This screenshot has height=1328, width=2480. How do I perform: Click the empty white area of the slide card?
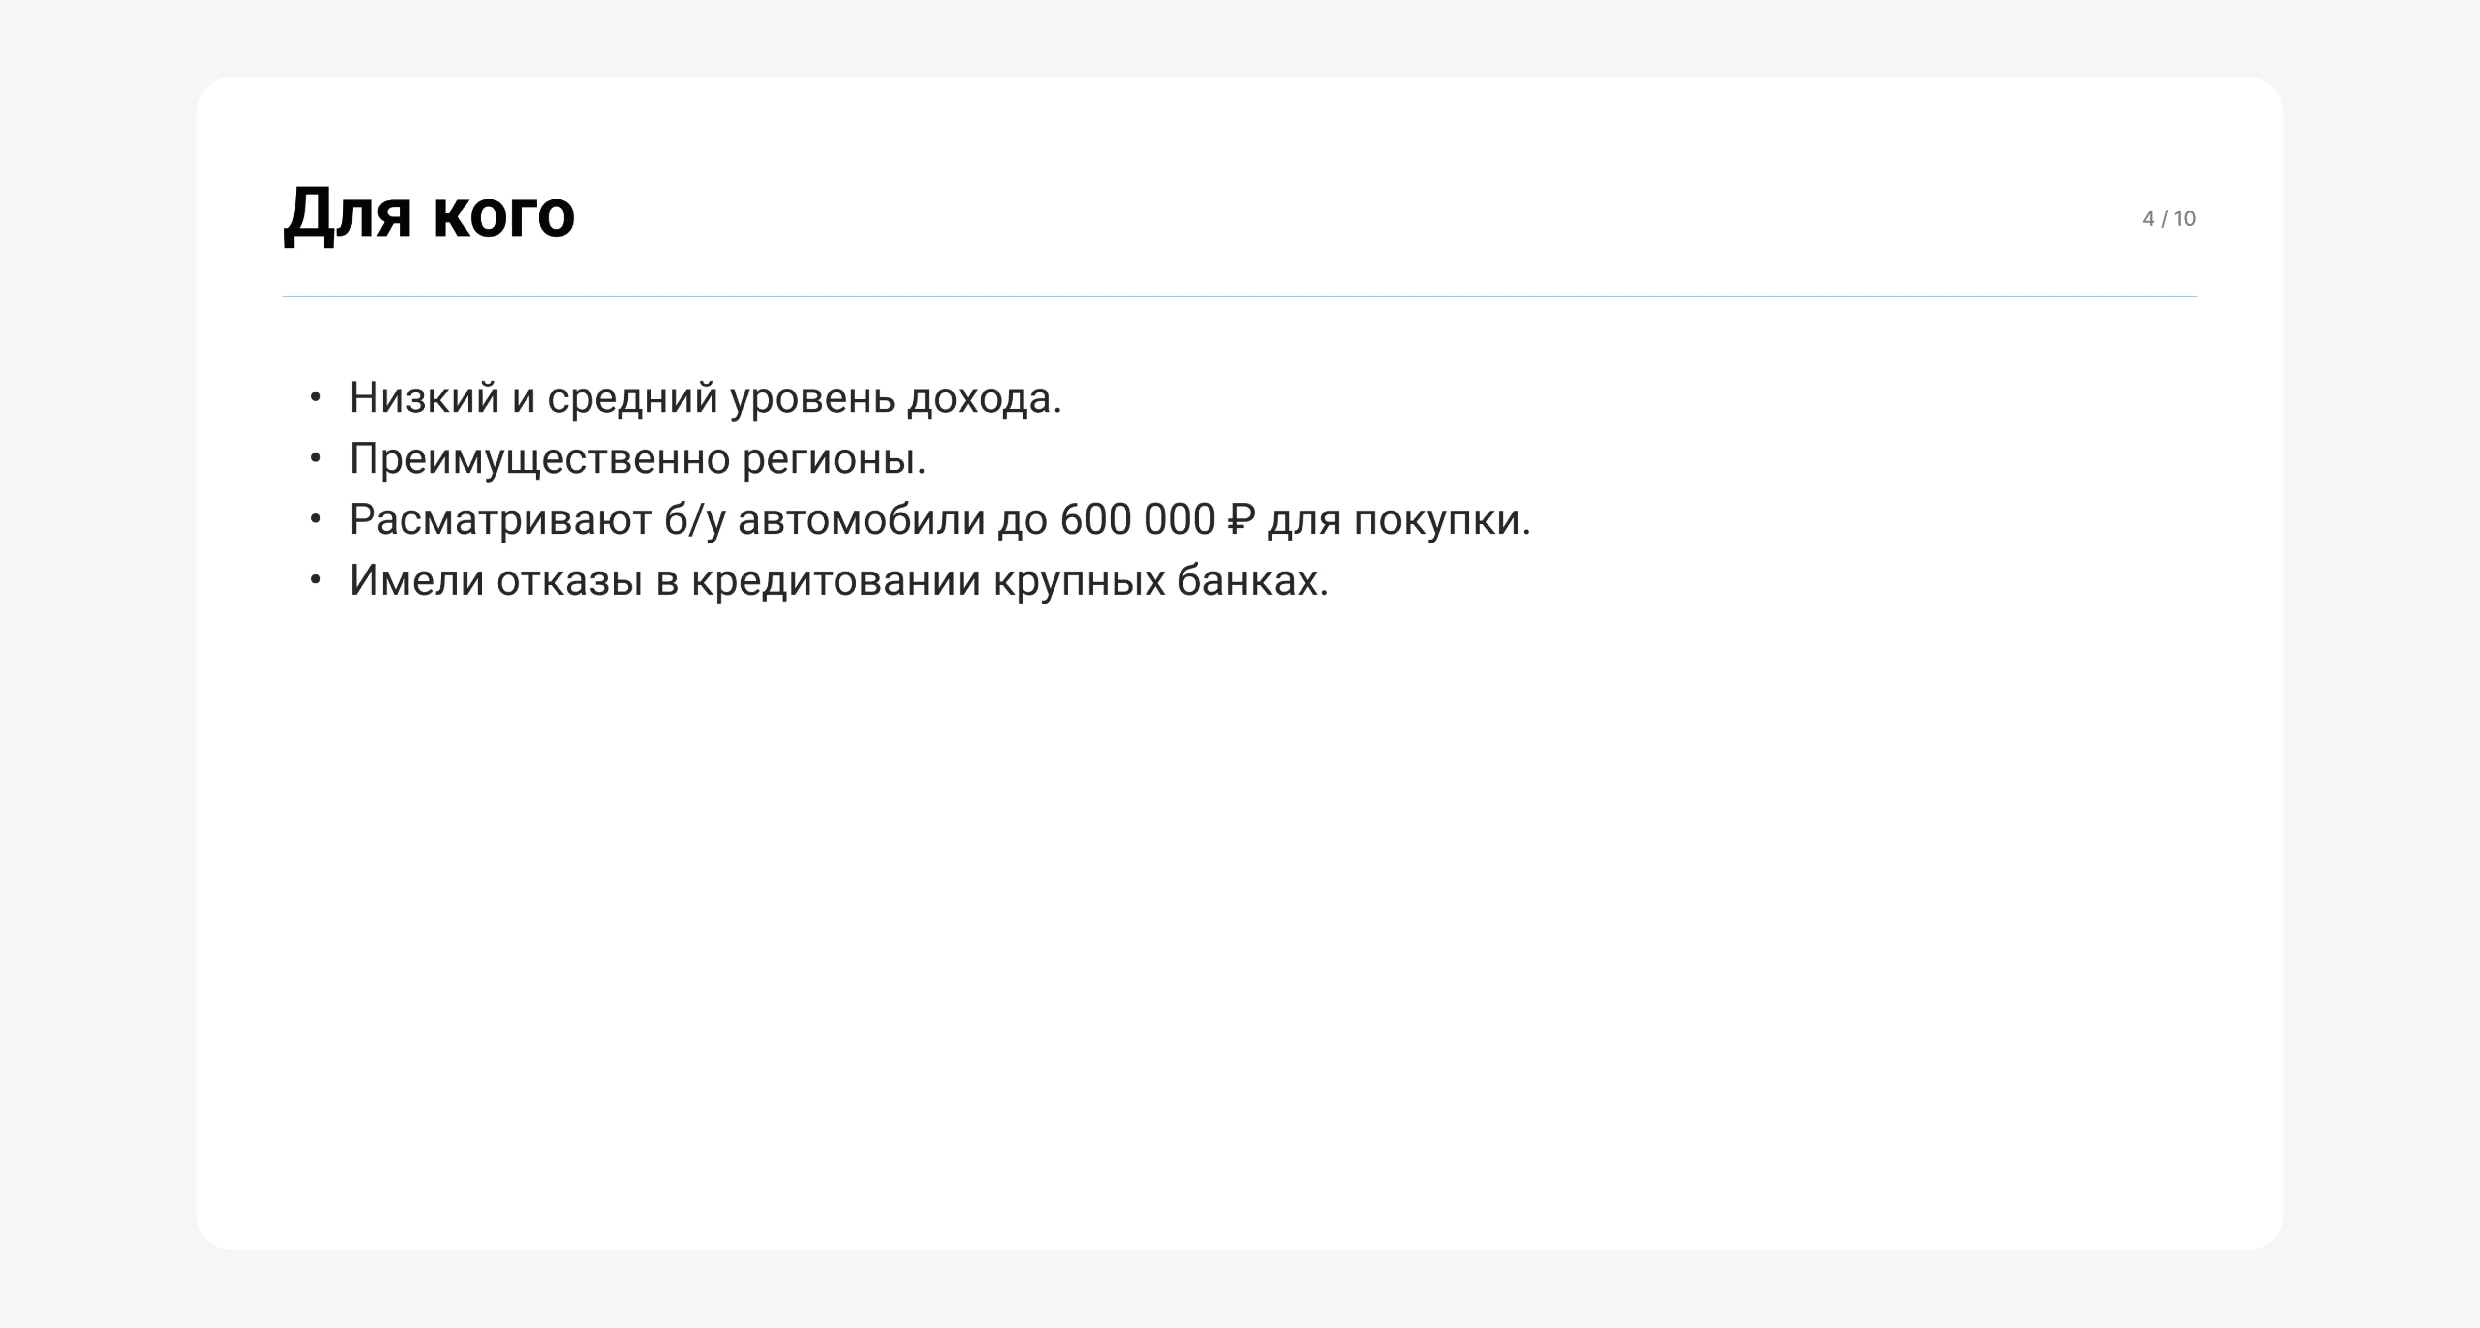tap(1239, 914)
